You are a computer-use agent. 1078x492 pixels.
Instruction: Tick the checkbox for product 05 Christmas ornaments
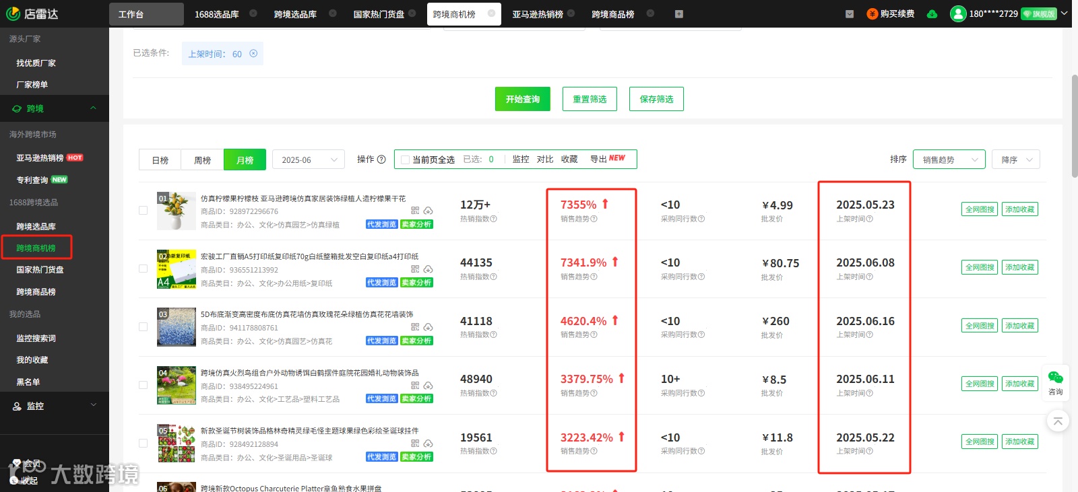click(x=143, y=443)
